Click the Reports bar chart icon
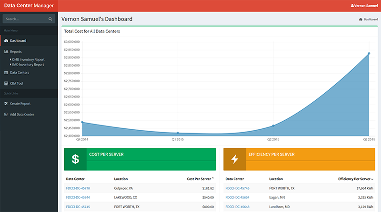The height and width of the screenshot is (212, 381). pos(6,52)
